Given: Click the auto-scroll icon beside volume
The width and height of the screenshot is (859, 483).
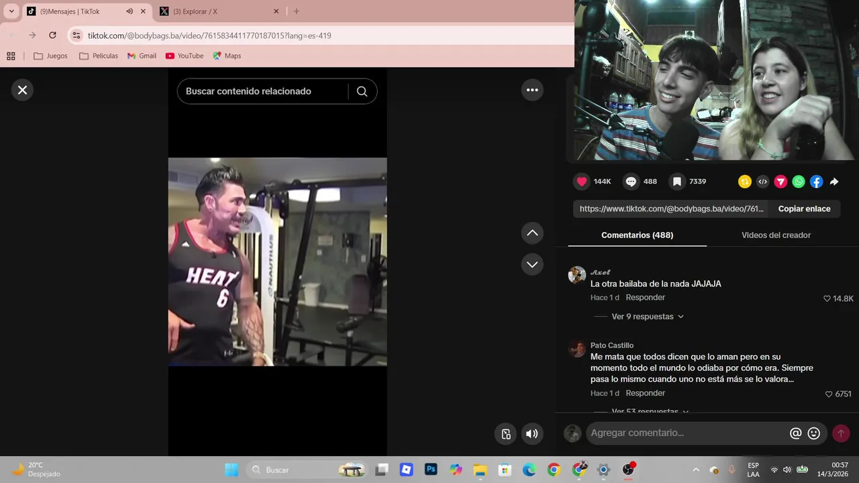Looking at the screenshot, I should pyautogui.click(x=507, y=434).
